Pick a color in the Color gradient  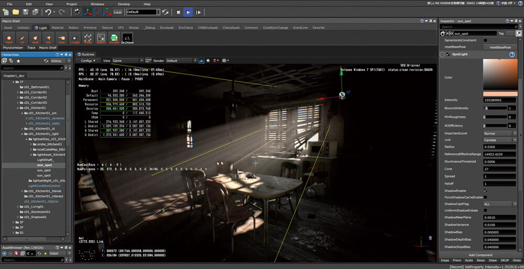[501, 74]
